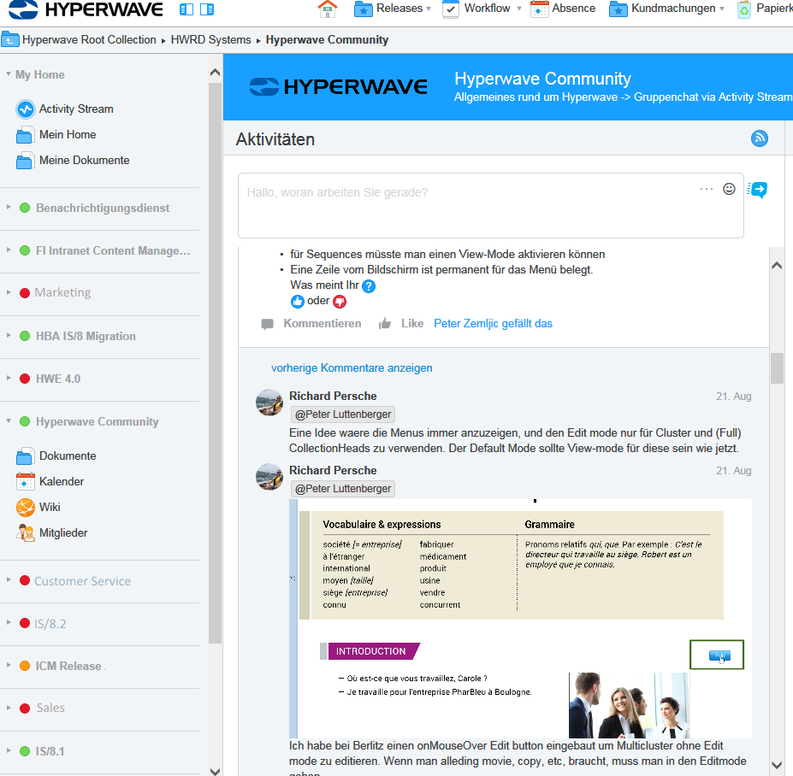The width and height of the screenshot is (793, 776).
Task: Open the Sales group
Action: (50, 708)
